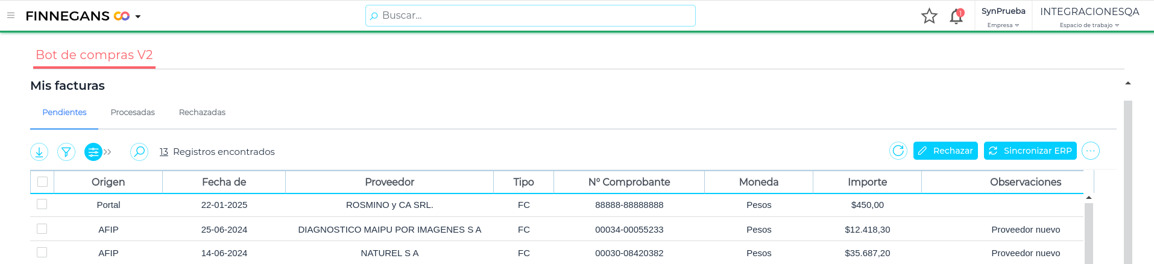The width and height of the screenshot is (1154, 264).
Task: Click the download invoices icon
Action: click(x=39, y=152)
